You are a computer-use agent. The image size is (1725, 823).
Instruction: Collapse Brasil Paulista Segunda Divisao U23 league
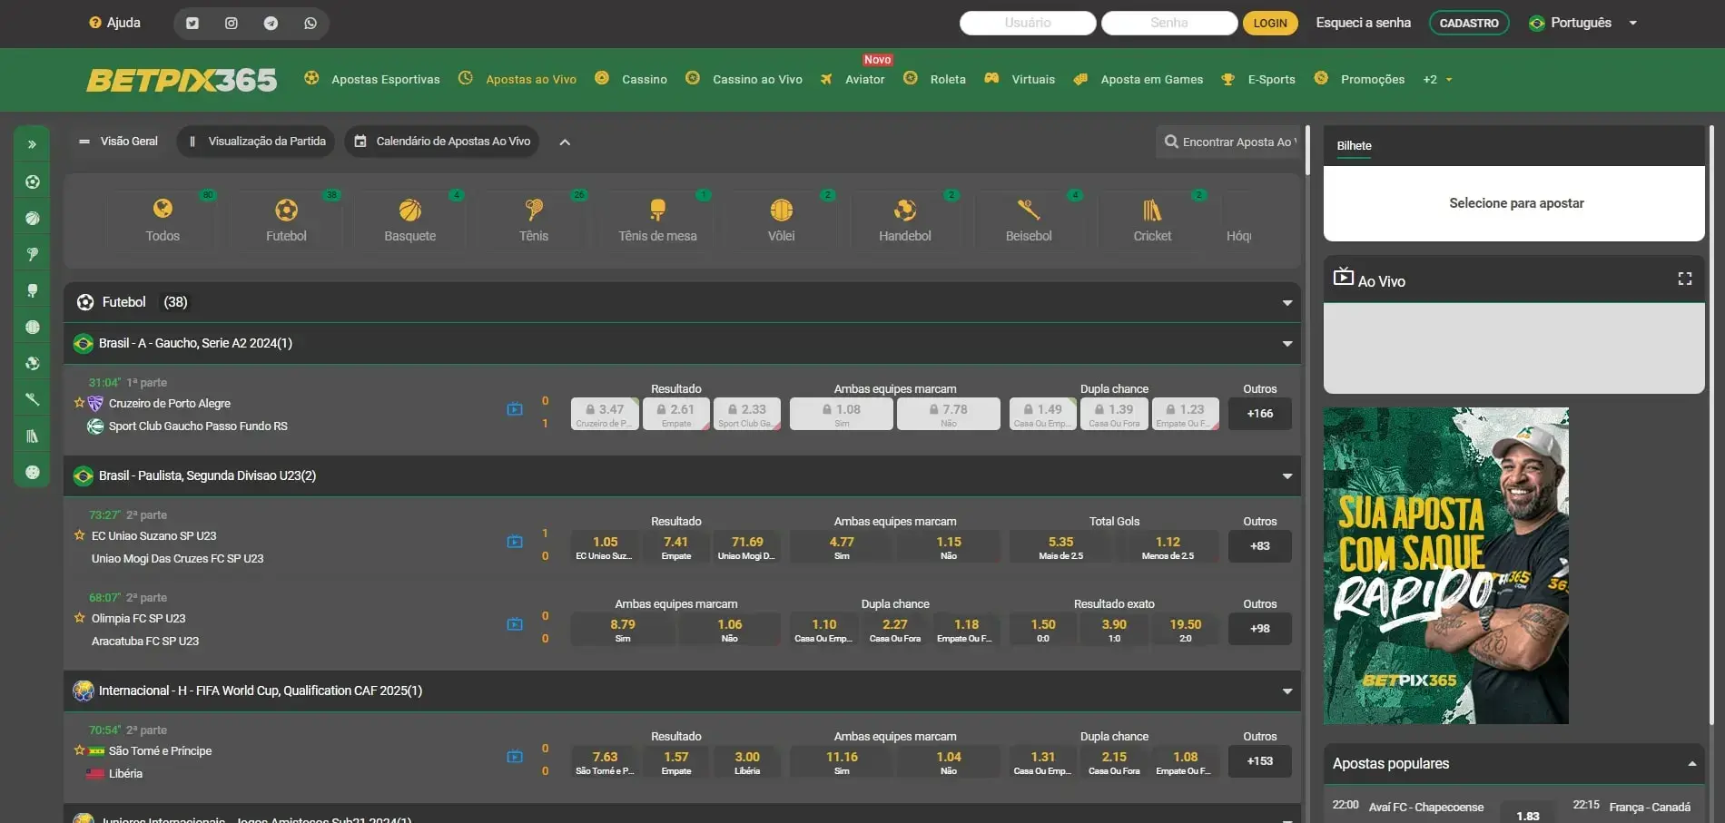[x=1286, y=476]
